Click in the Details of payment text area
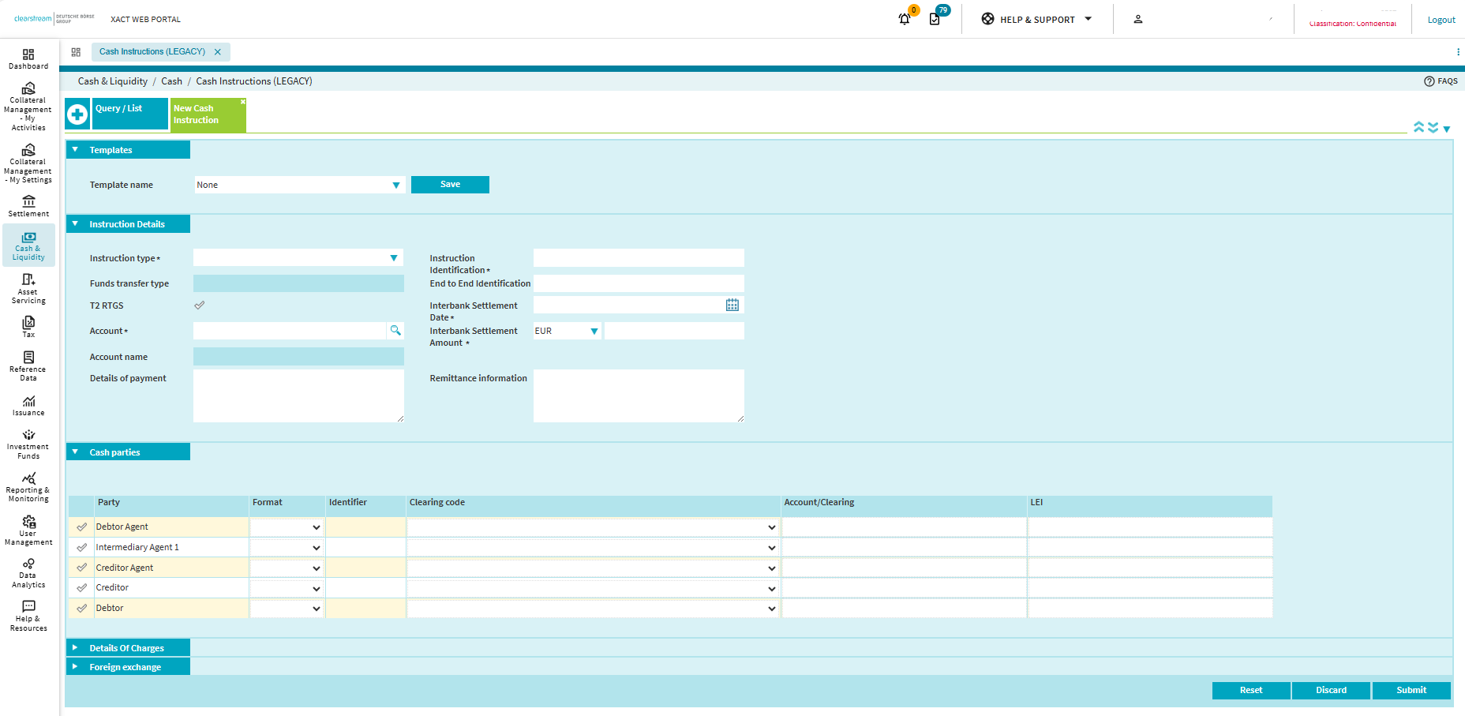Viewport: 1465px width, 716px height. (298, 395)
